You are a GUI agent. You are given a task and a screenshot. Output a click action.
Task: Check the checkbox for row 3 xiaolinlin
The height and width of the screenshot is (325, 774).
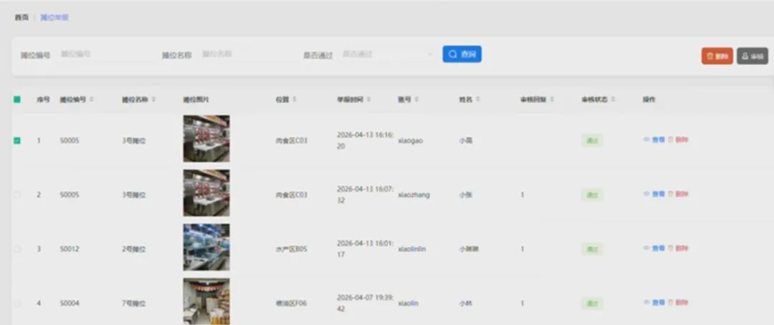point(17,249)
